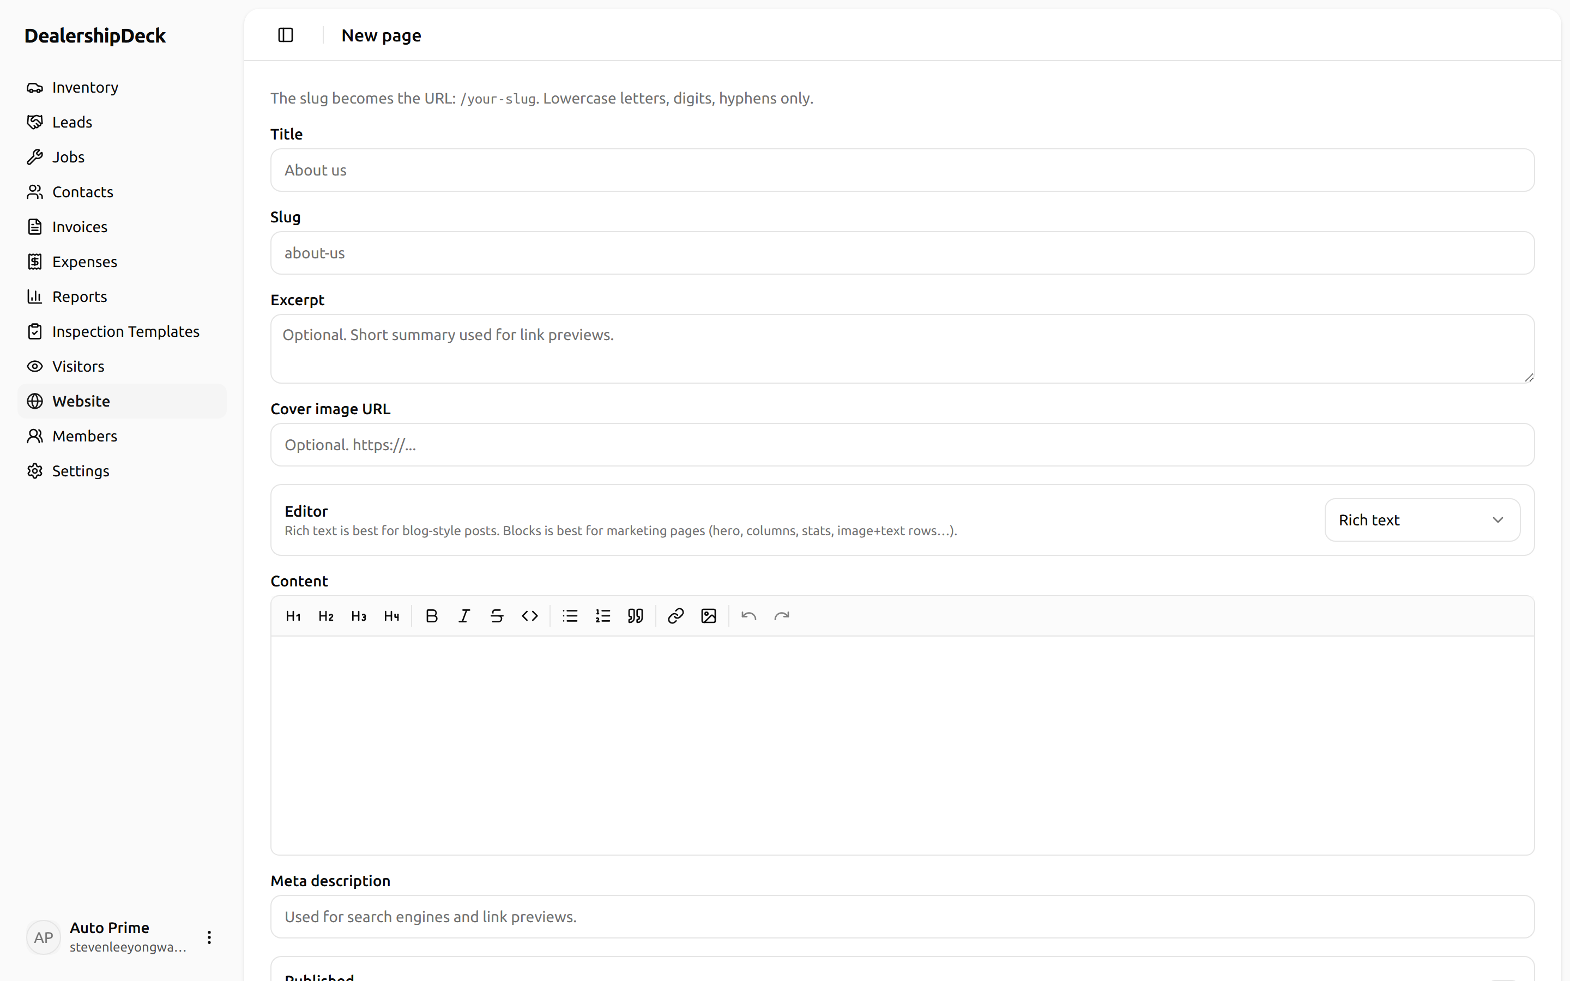
Task: Open Invoices section
Action: 122,227
